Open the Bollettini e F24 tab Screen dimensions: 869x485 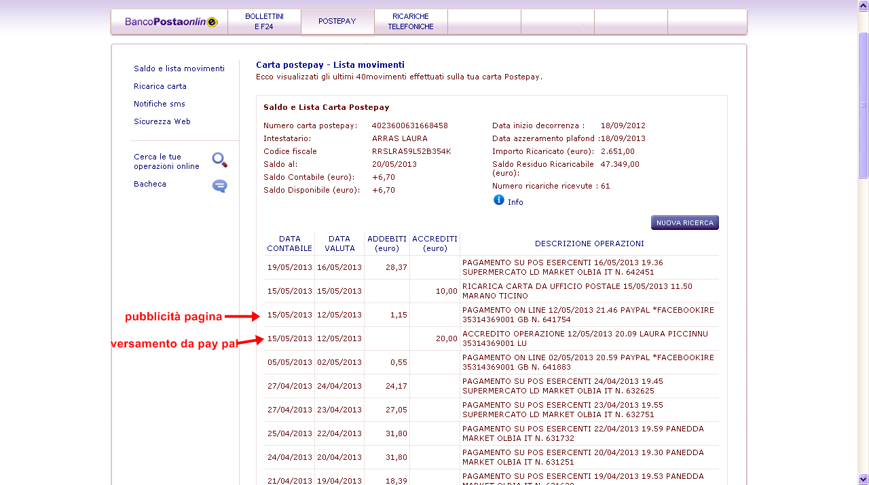[x=264, y=22]
